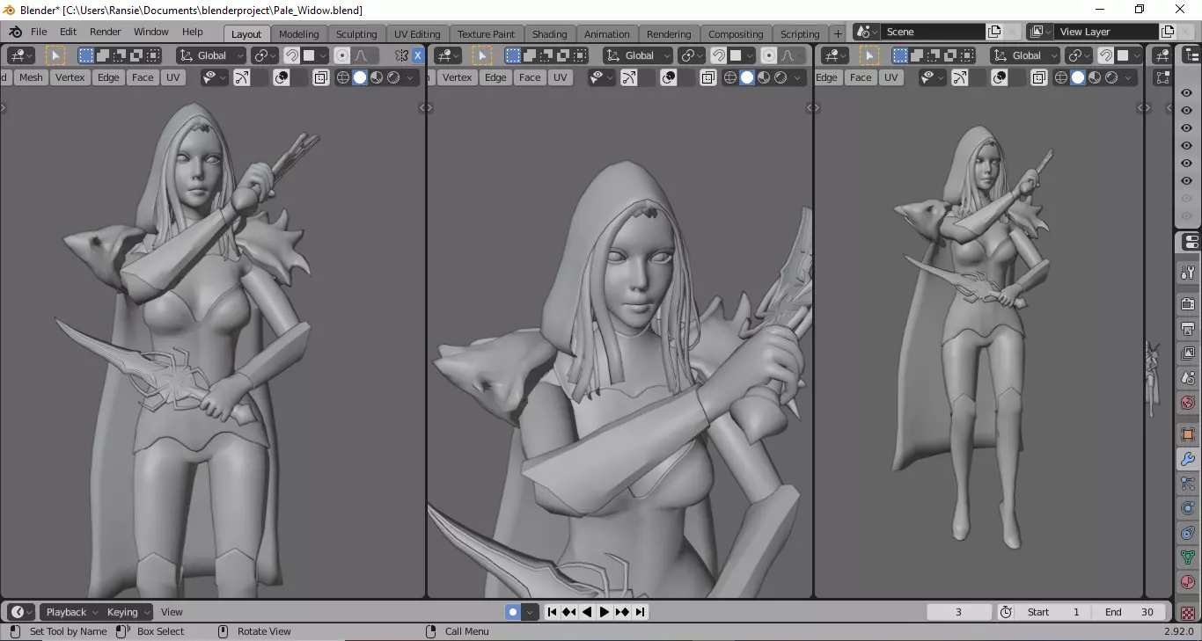Enable material preview shading in right viewport

coord(1095,77)
